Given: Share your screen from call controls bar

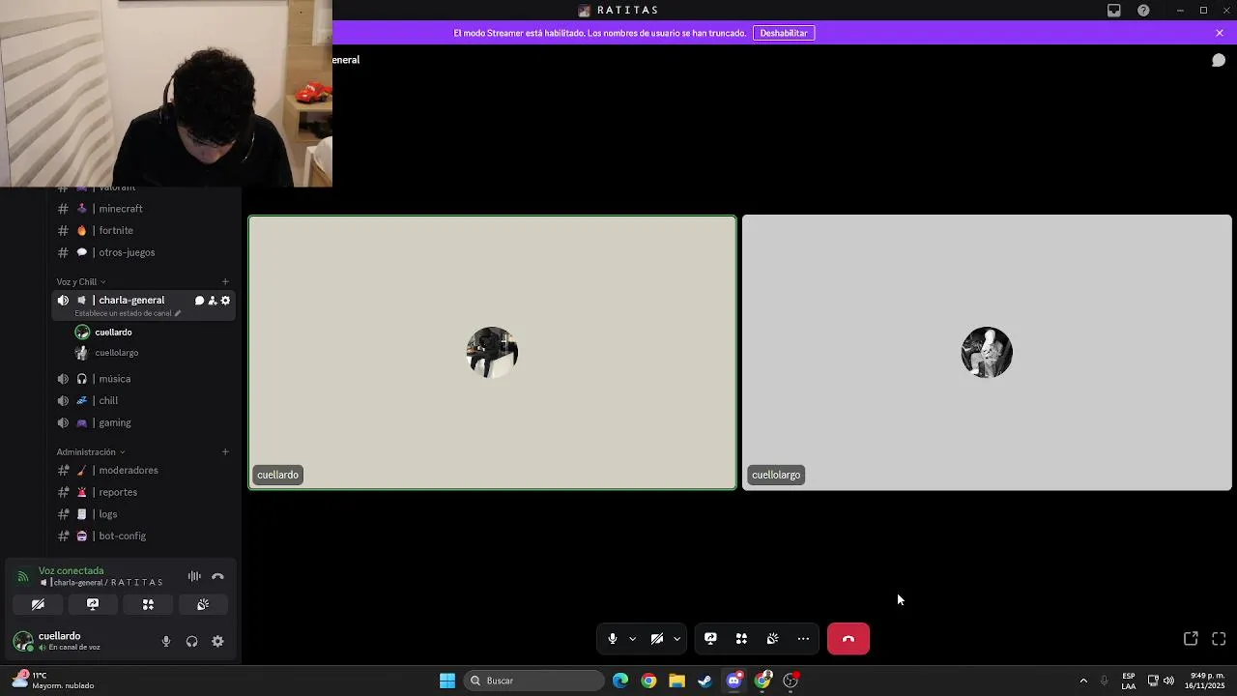Looking at the screenshot, I should (710, 639).
